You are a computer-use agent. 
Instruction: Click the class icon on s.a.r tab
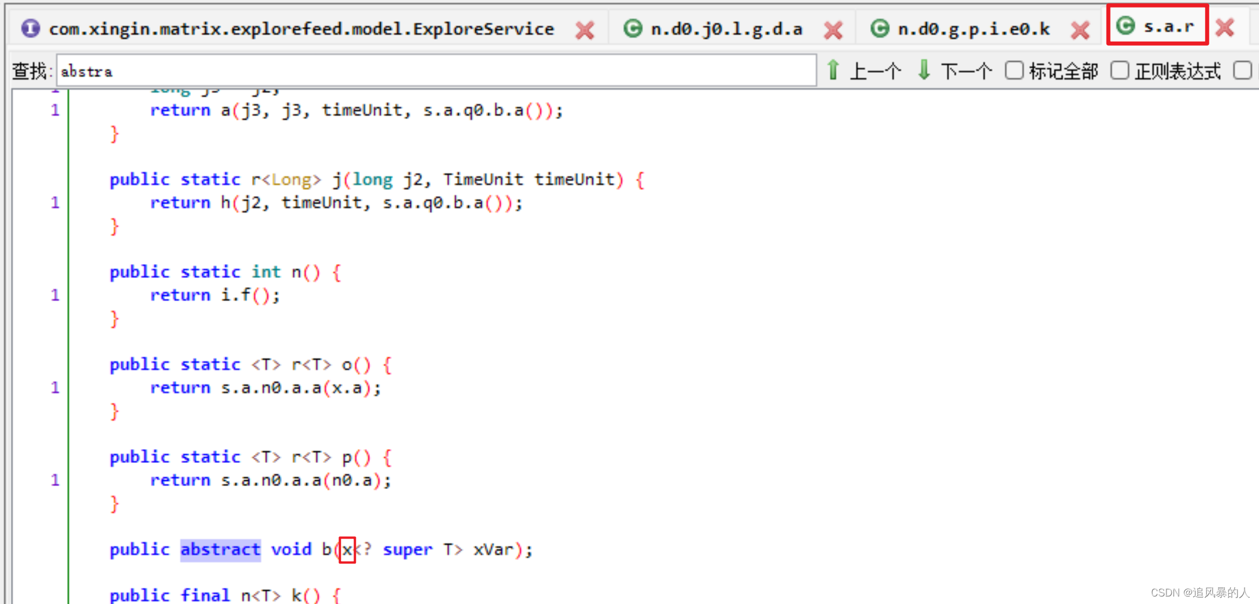click(x=1125, y=25)
